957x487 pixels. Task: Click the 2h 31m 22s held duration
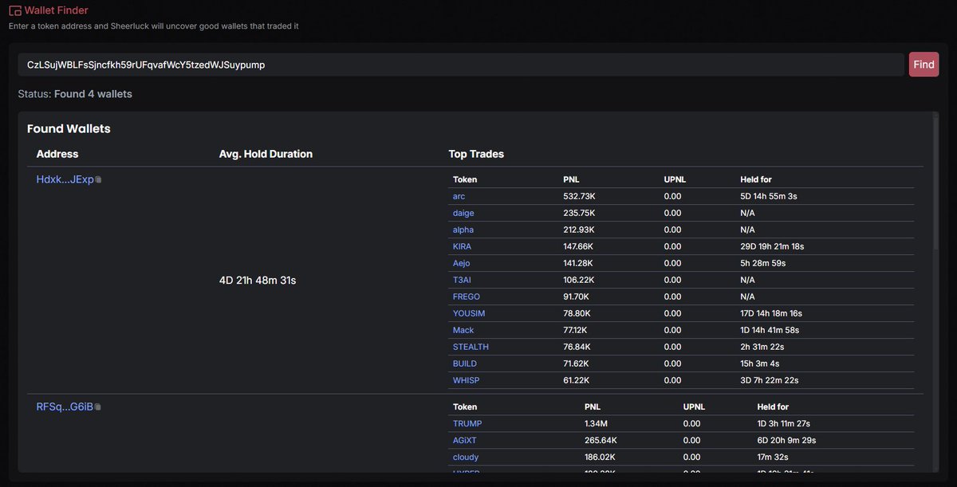pos(762,347)
